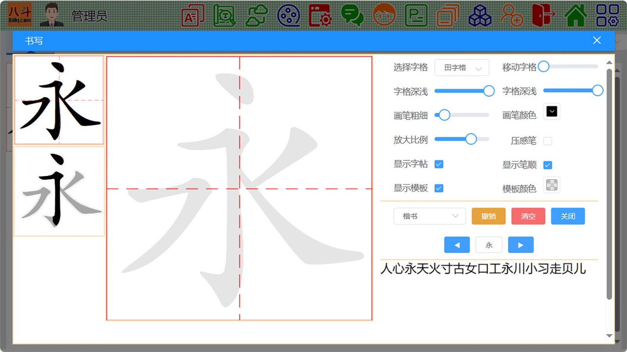This screenshot has width=627, height=352.
Task: Toggle the 显示字帖 checkbox
Action: point(440,164)
